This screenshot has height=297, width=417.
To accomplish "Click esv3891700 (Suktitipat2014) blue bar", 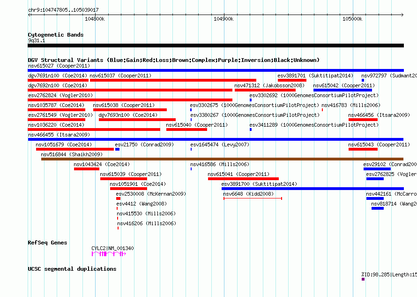I will coord(313,189).
